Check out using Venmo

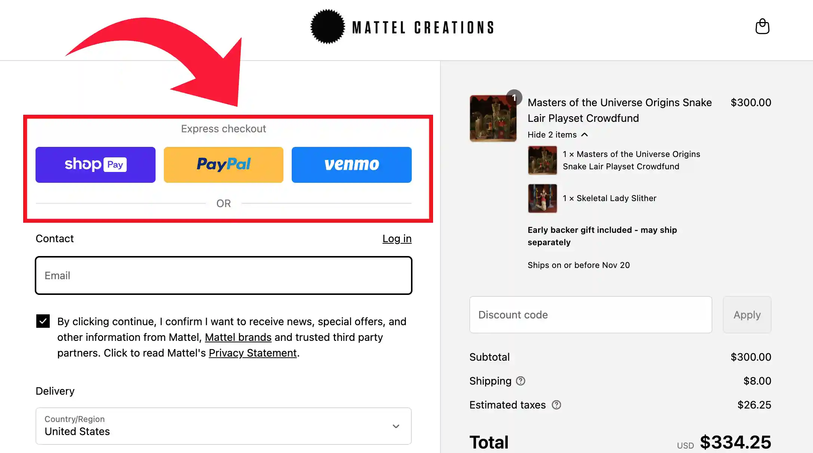(352, 165)
